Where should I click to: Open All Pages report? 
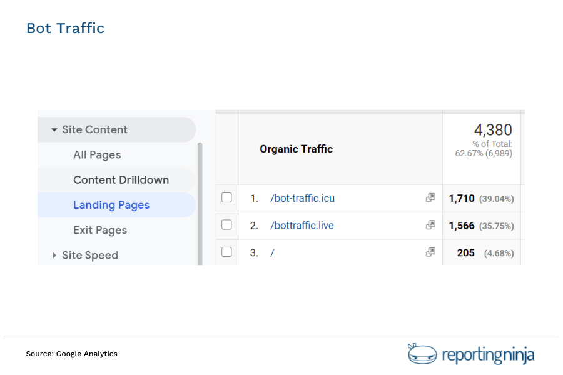pos(97,154)
